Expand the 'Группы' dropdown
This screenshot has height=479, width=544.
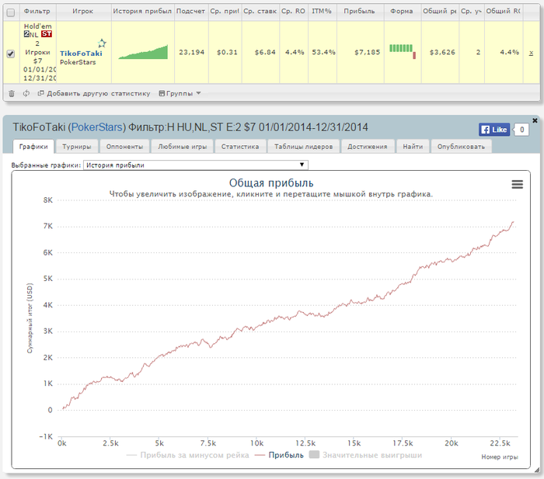180,93
